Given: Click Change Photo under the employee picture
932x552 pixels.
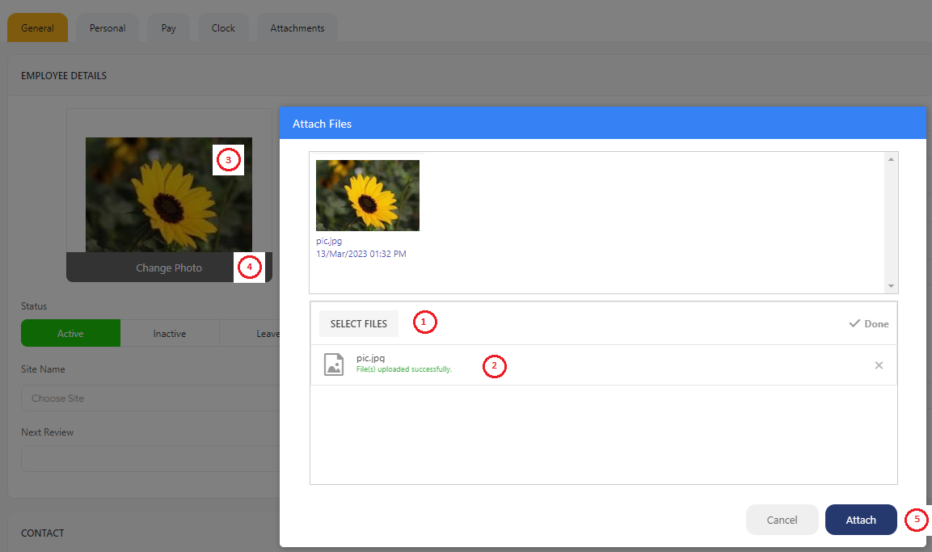Looking at the screenshot, I should click(168, 268).
